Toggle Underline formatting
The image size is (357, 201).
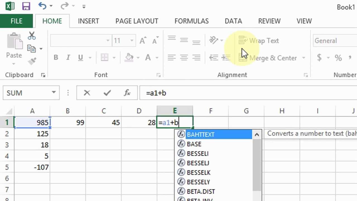pos(81,58)
